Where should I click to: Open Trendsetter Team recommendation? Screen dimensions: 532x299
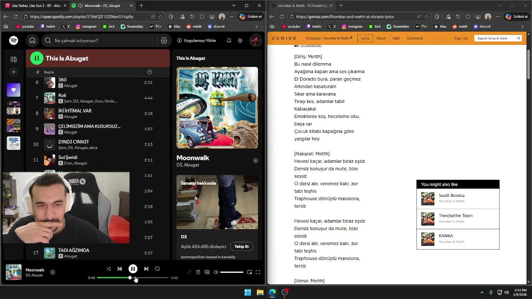[x=458, y=219]
